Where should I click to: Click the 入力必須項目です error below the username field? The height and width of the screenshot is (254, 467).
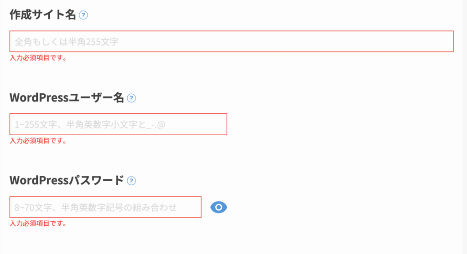38,141
